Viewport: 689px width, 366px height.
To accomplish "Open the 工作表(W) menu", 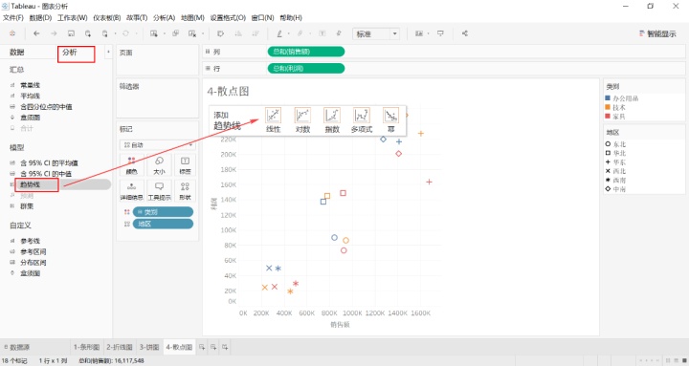I will [x=73, y=17].
